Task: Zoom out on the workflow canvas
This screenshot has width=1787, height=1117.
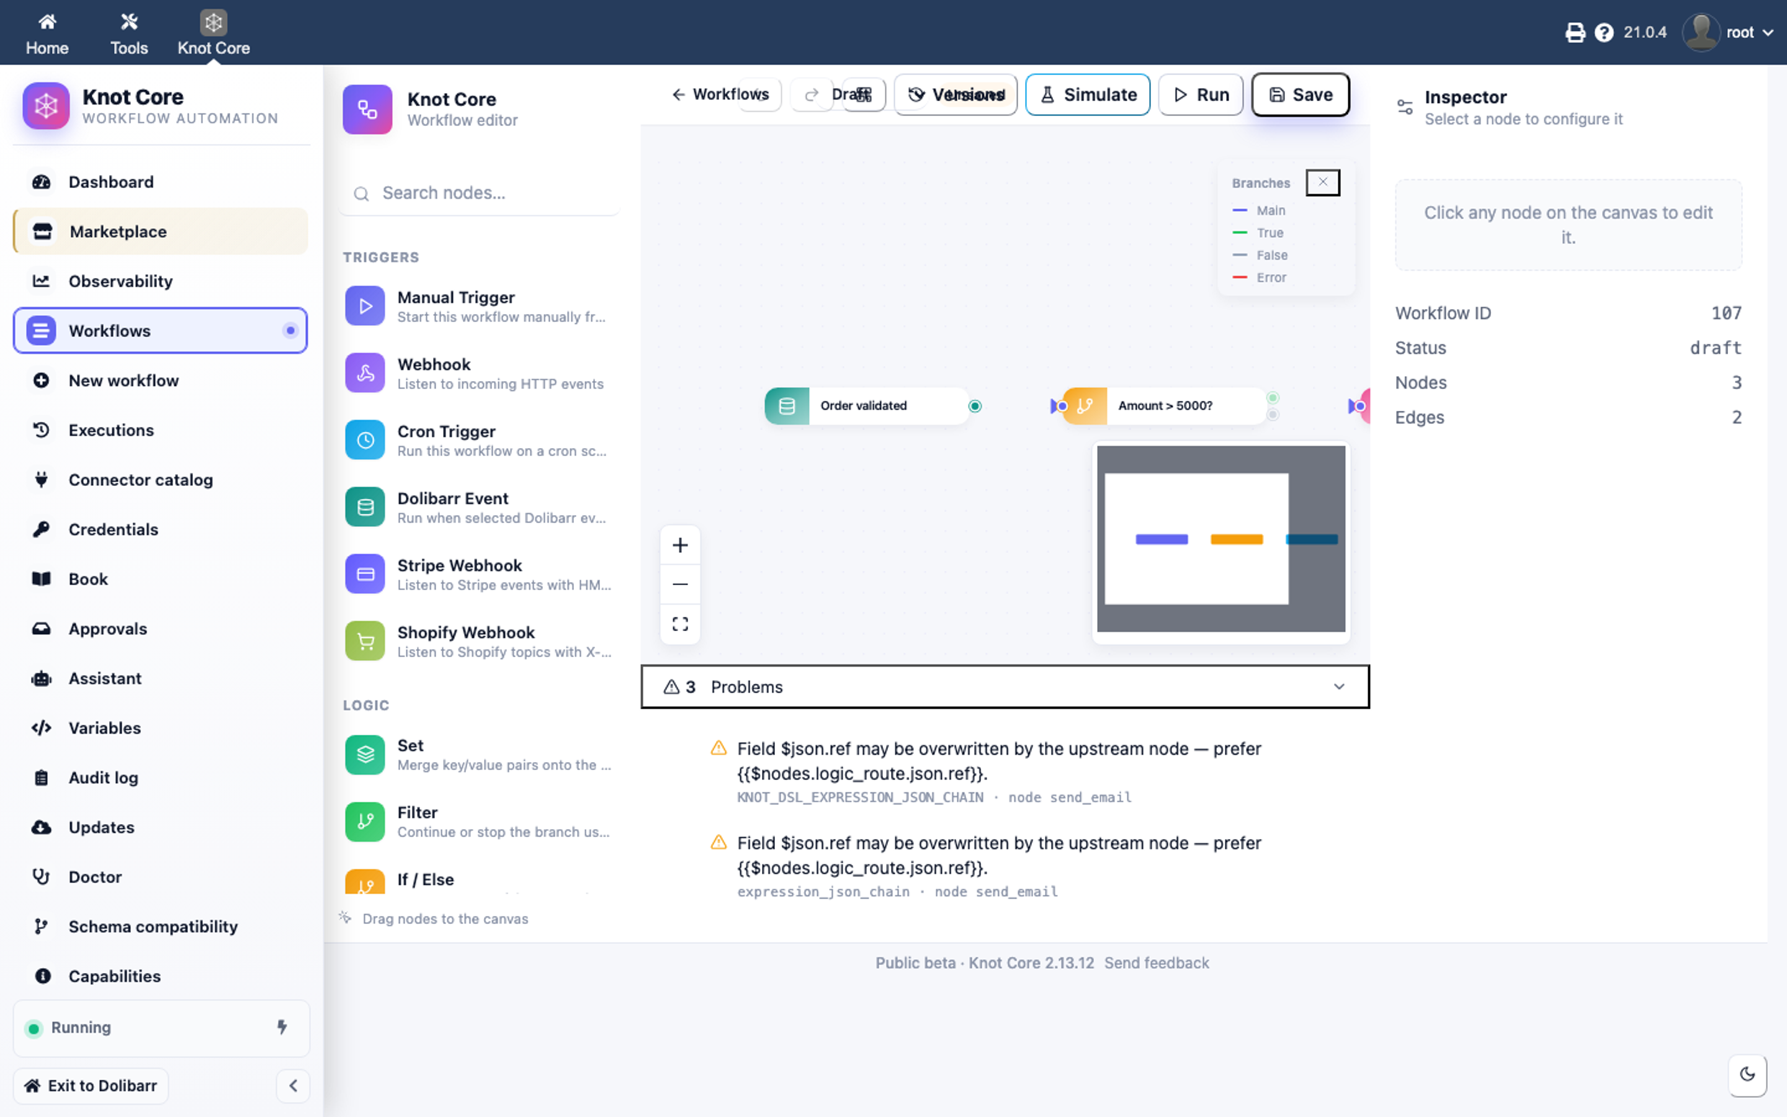Action: coord(680,585)
